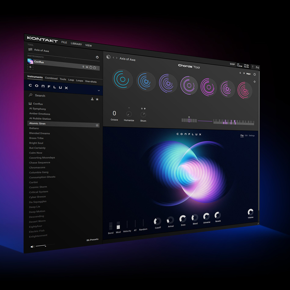Click the Mod wheel slider
The width and height of the screenshot is (290, 290).
(118, 225)
